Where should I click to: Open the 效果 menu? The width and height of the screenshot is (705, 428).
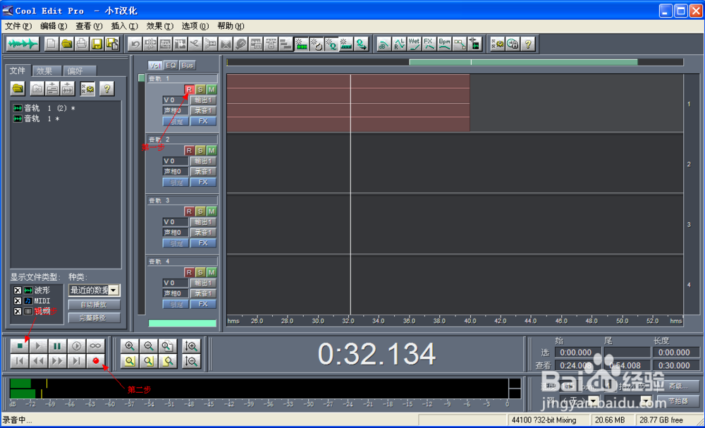click(159, 26)
